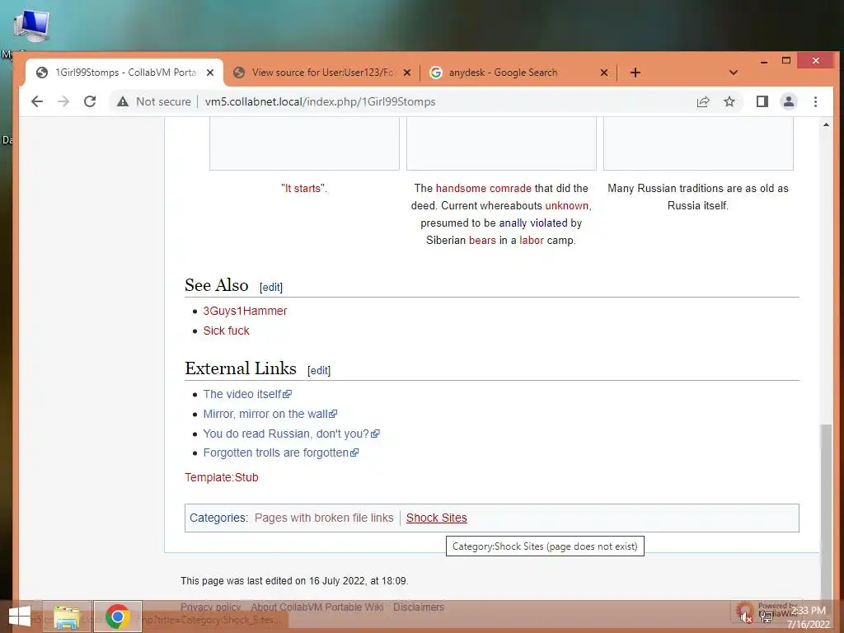Toggle the browser side panel

click(x=762, y=101)
